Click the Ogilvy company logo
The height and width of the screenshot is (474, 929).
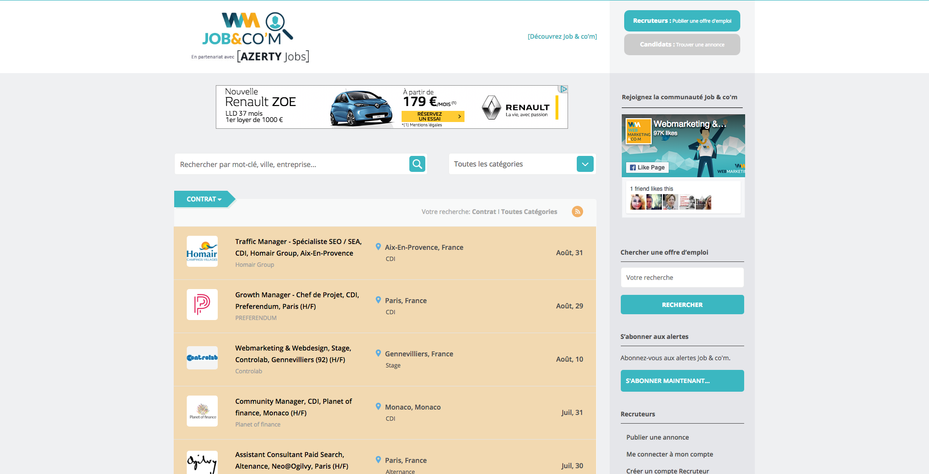pos(202,463)
